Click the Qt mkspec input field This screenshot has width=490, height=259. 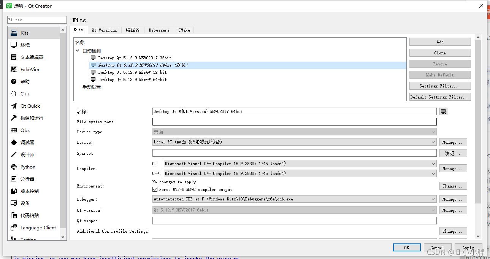click(x=294, y=221)
